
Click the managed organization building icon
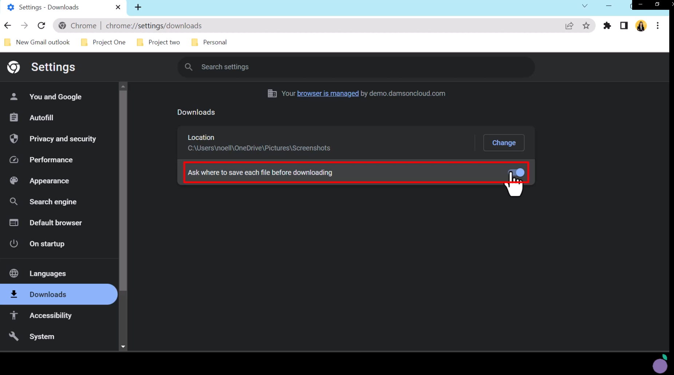[272, 93]
